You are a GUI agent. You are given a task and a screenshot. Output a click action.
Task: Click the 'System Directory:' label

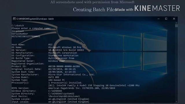pos(23,94)
